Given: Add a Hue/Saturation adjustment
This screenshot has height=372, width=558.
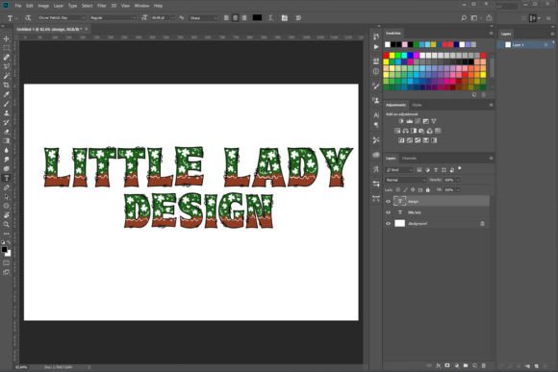Looking at the screenshot, I should [x=397, y=131].
